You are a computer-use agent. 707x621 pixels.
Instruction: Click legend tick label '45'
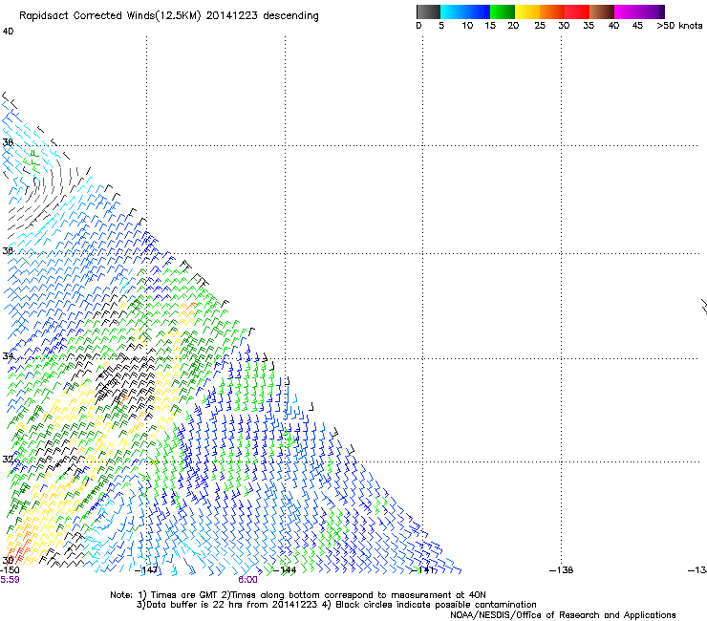[637, 26]
